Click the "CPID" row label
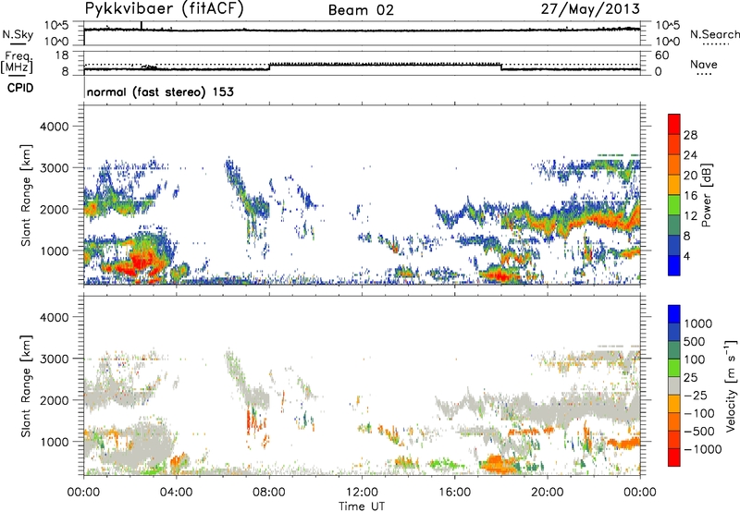The width and height of the screenshot is (740, 512). (x=20, y=88)
